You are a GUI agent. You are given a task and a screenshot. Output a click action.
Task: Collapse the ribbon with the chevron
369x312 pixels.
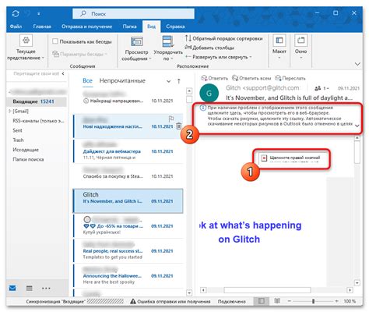[x=357, y=64]
